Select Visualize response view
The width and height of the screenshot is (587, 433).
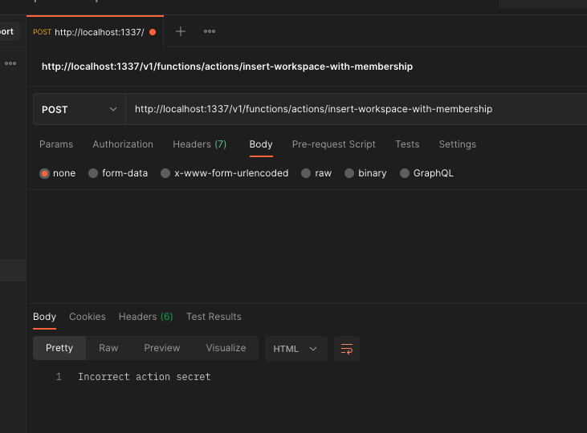point(226,348)
